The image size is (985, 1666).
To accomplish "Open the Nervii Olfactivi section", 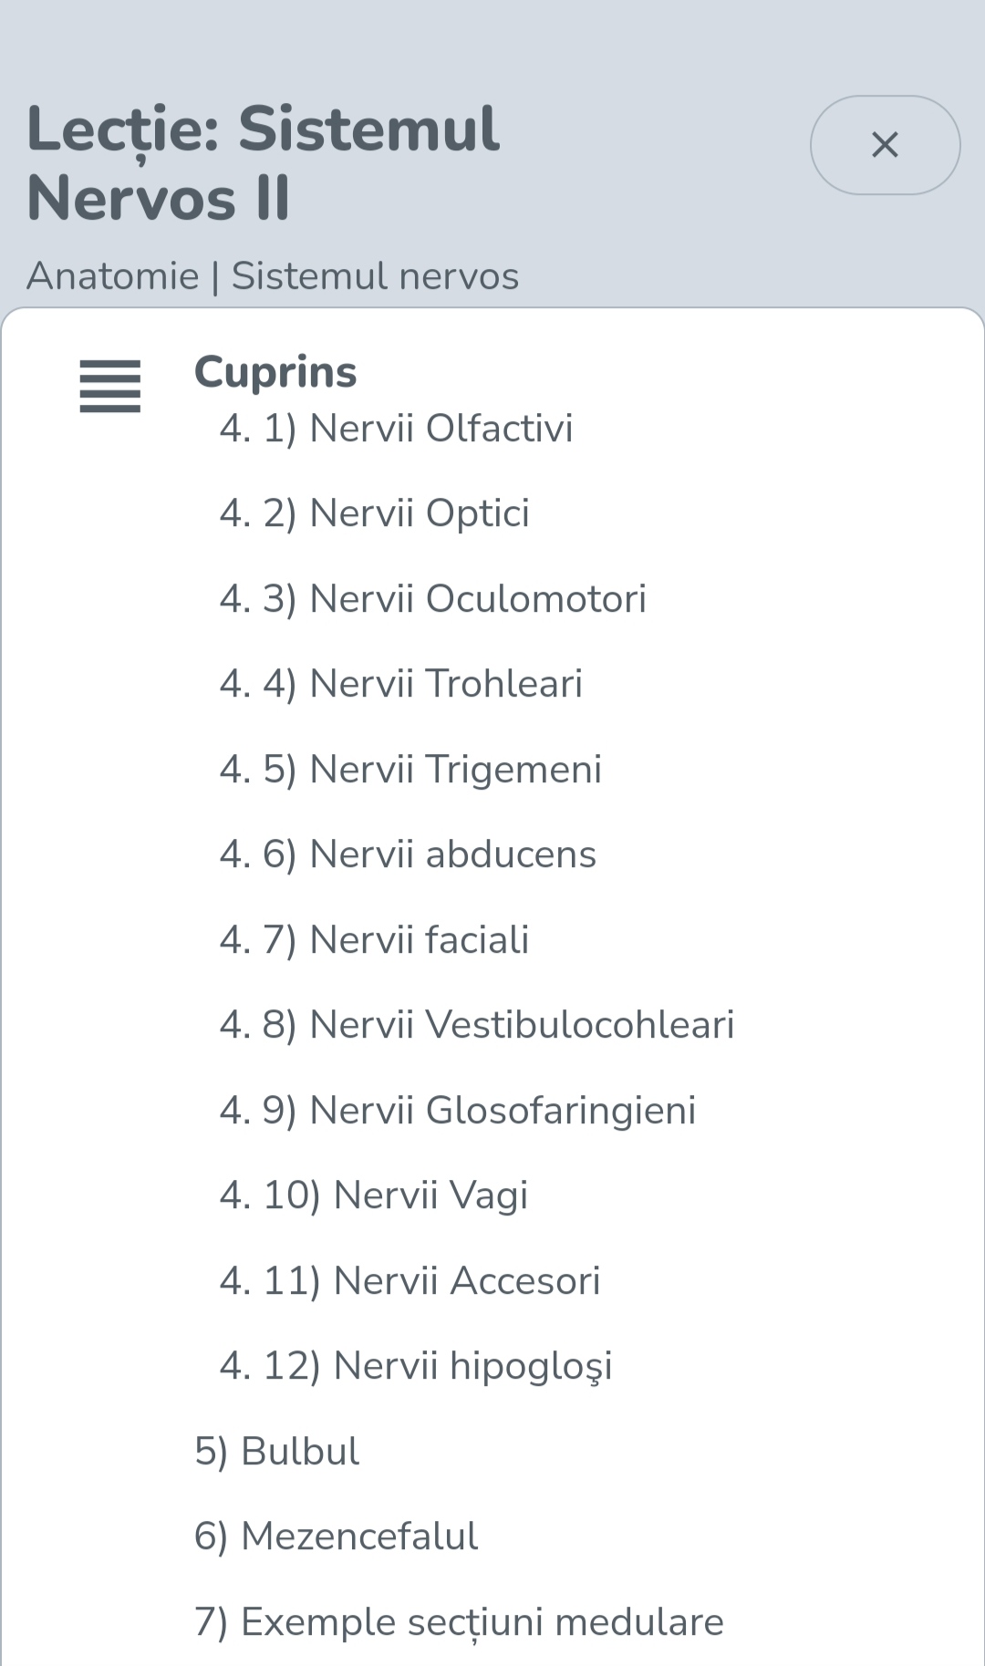I will tap(396, 429).
